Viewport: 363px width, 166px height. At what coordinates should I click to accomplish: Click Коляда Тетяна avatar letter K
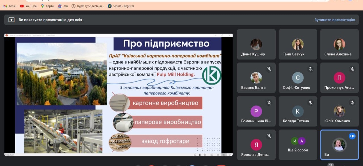(298, 111)
